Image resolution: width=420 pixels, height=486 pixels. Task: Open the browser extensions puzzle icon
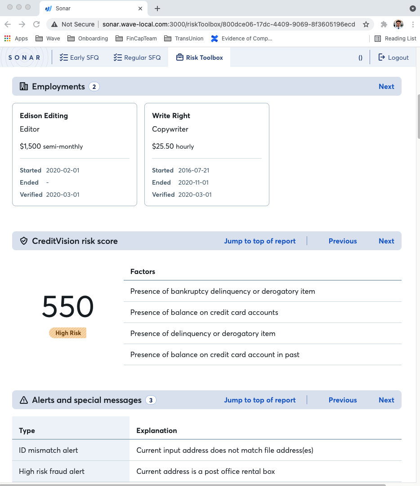pos(384,24)
